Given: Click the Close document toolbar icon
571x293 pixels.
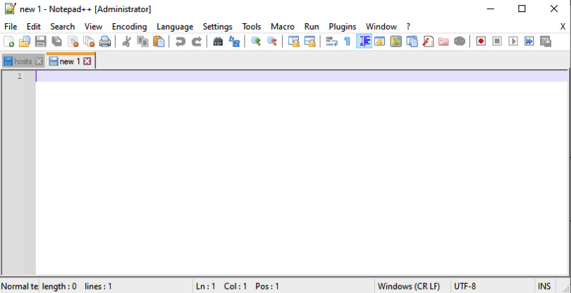Looking at the screenshot, I should coord(73,42).
